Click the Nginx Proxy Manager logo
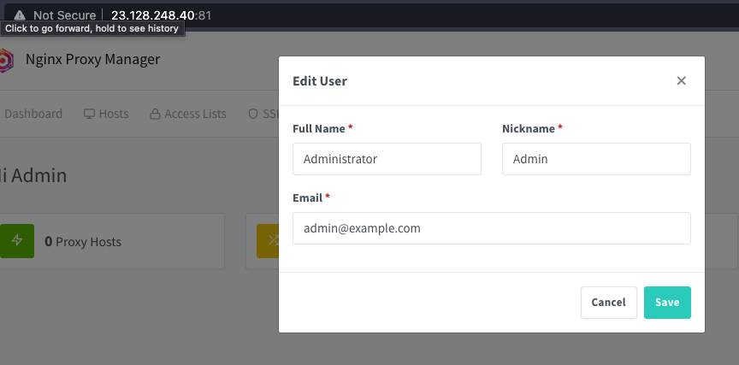This screenshot has height=365, width=739. [x=7, y=61]
